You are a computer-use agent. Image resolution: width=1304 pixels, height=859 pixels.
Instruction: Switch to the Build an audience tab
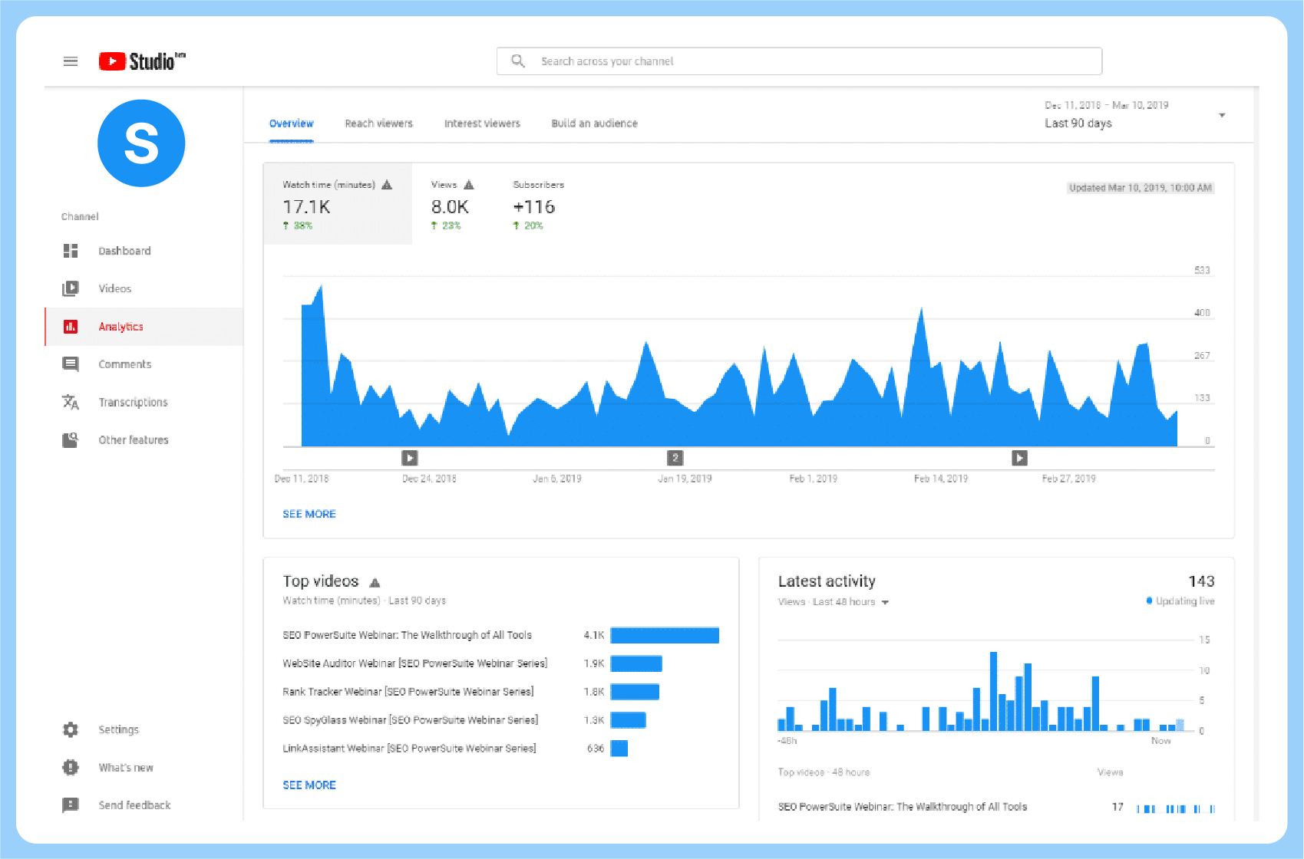[x=595, y=123]
